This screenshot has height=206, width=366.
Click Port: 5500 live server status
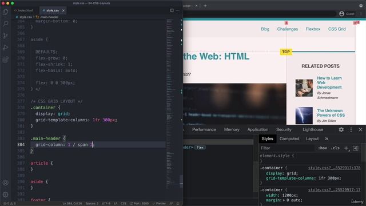(139, 204)
